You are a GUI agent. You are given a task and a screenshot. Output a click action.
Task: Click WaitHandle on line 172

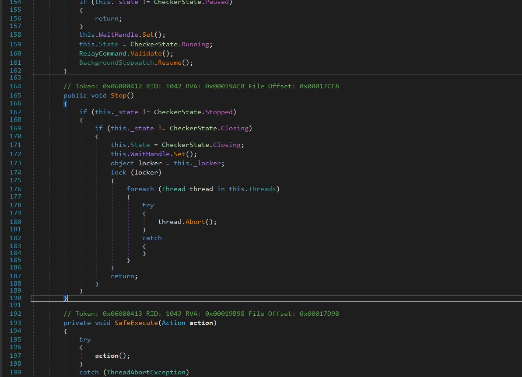tap(150, 154)
